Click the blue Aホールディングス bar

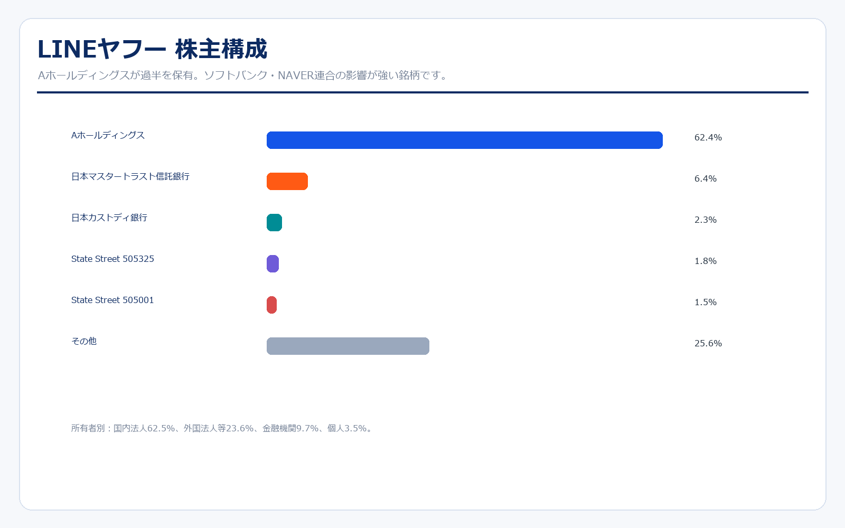[x=465, y=140]
